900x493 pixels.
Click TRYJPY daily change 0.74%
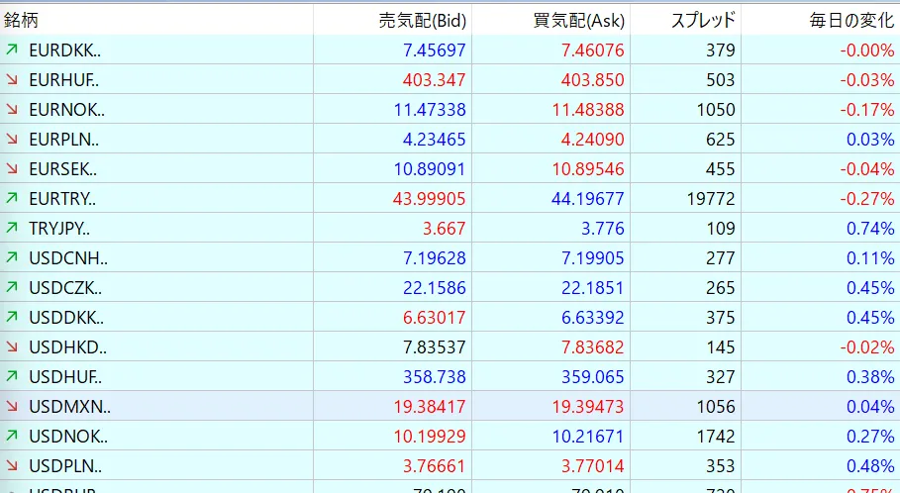tap(870, 229)
